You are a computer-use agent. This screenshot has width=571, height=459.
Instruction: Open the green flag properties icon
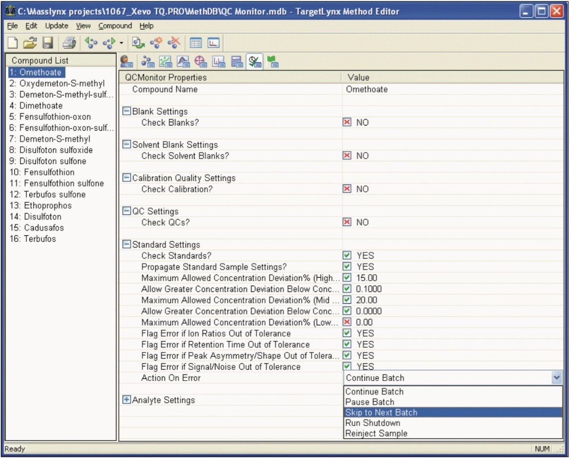[273, 61]
